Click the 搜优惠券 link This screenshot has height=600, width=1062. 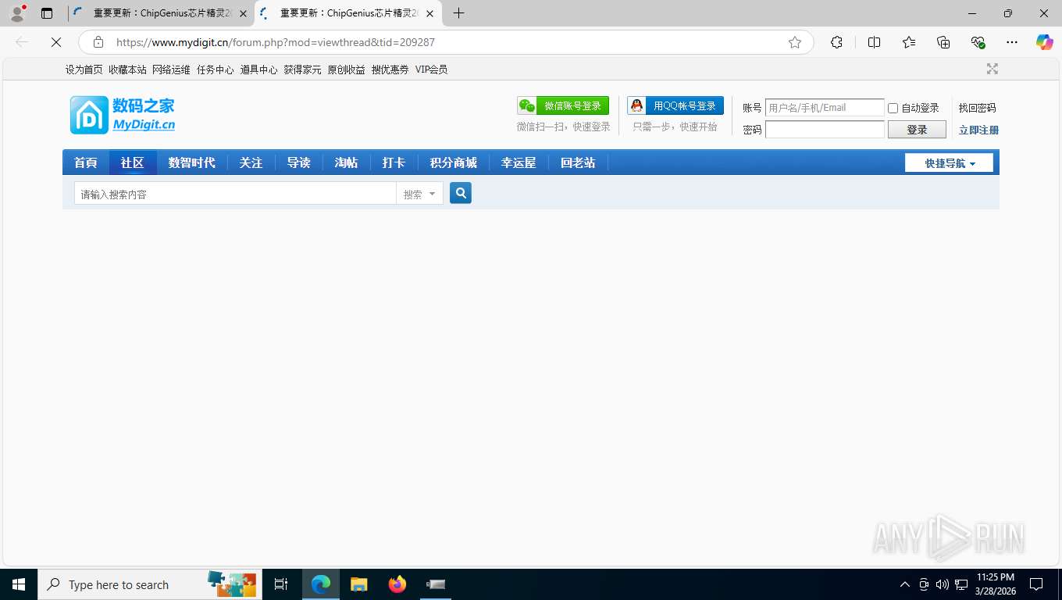click(390, 70)
